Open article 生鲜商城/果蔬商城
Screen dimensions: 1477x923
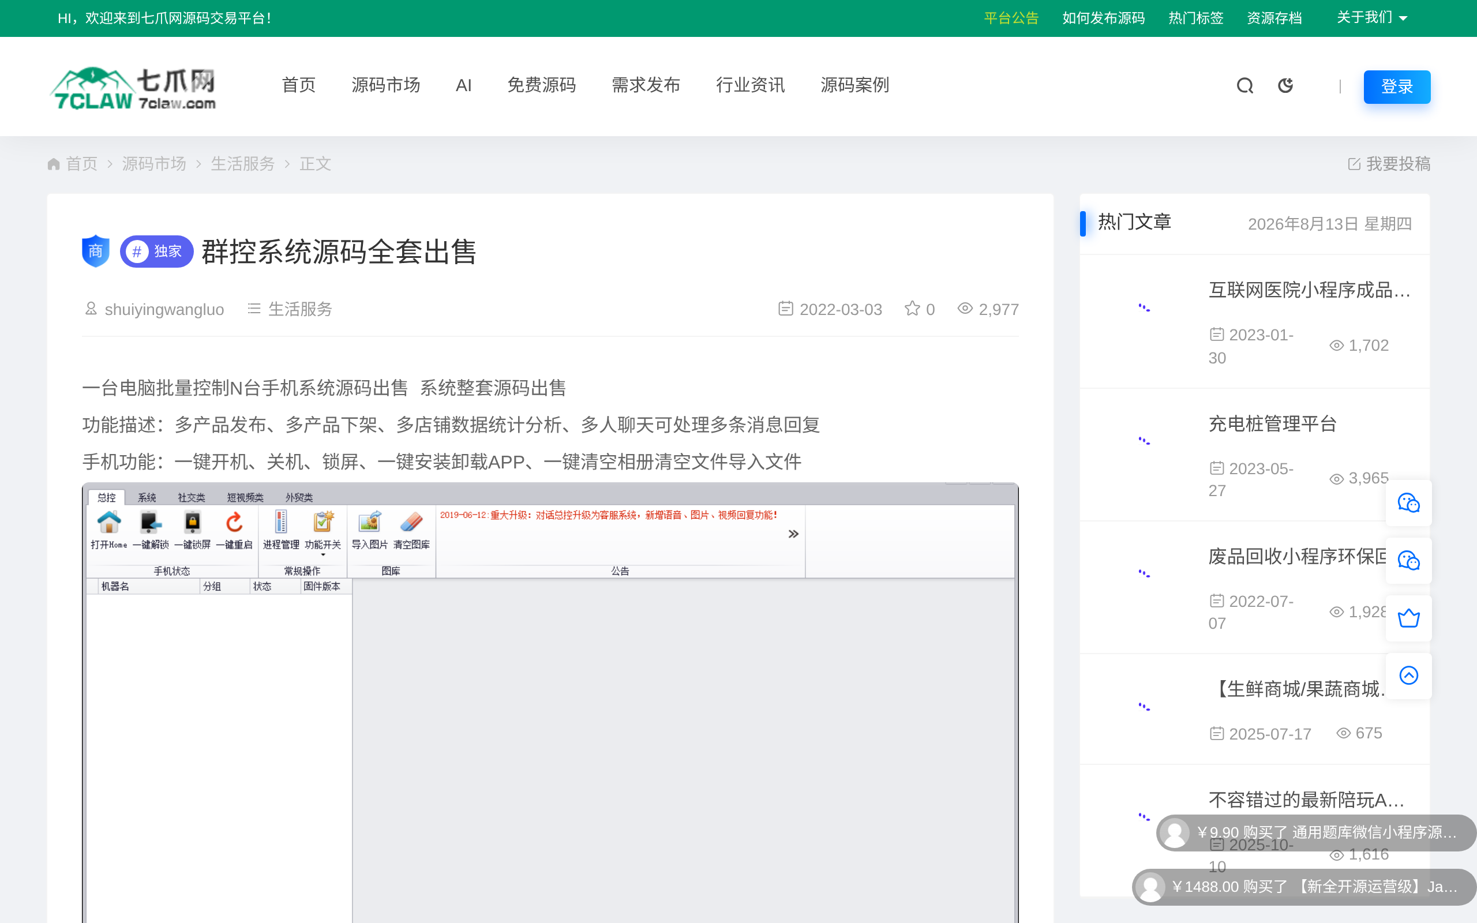[1298, 689]
